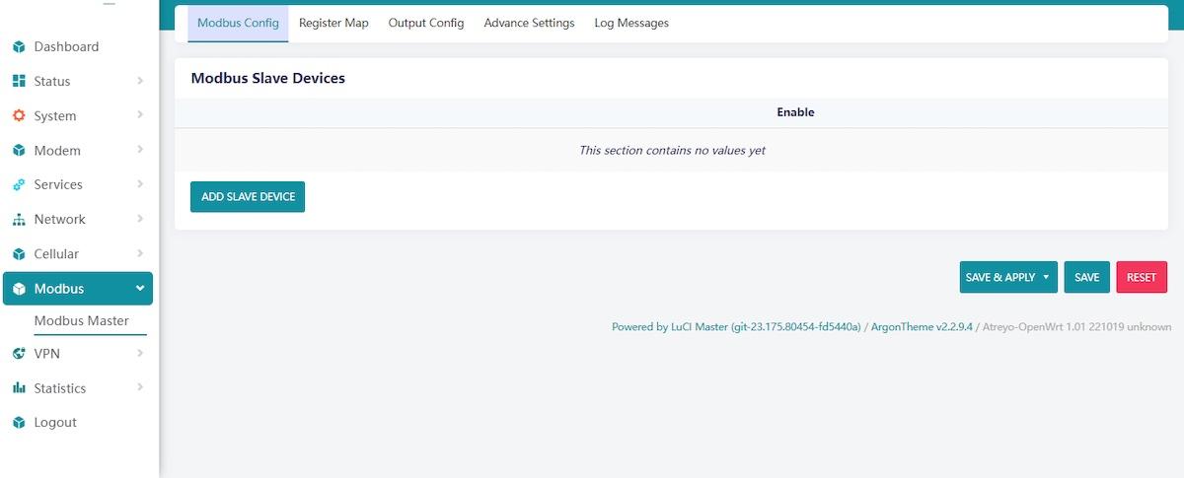Switch to the Output Config tab
This screenshot has width=1184, height=478.
(426, 23)
